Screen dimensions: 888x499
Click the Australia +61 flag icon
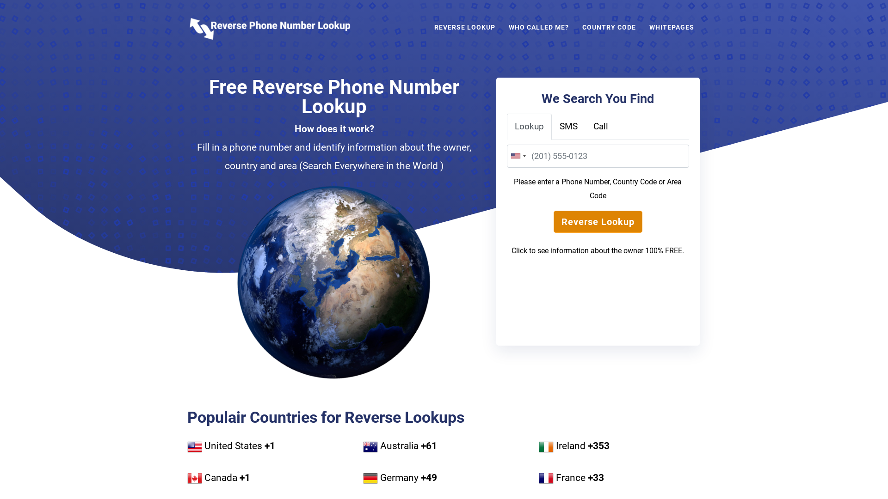click(x=370, y=446)
